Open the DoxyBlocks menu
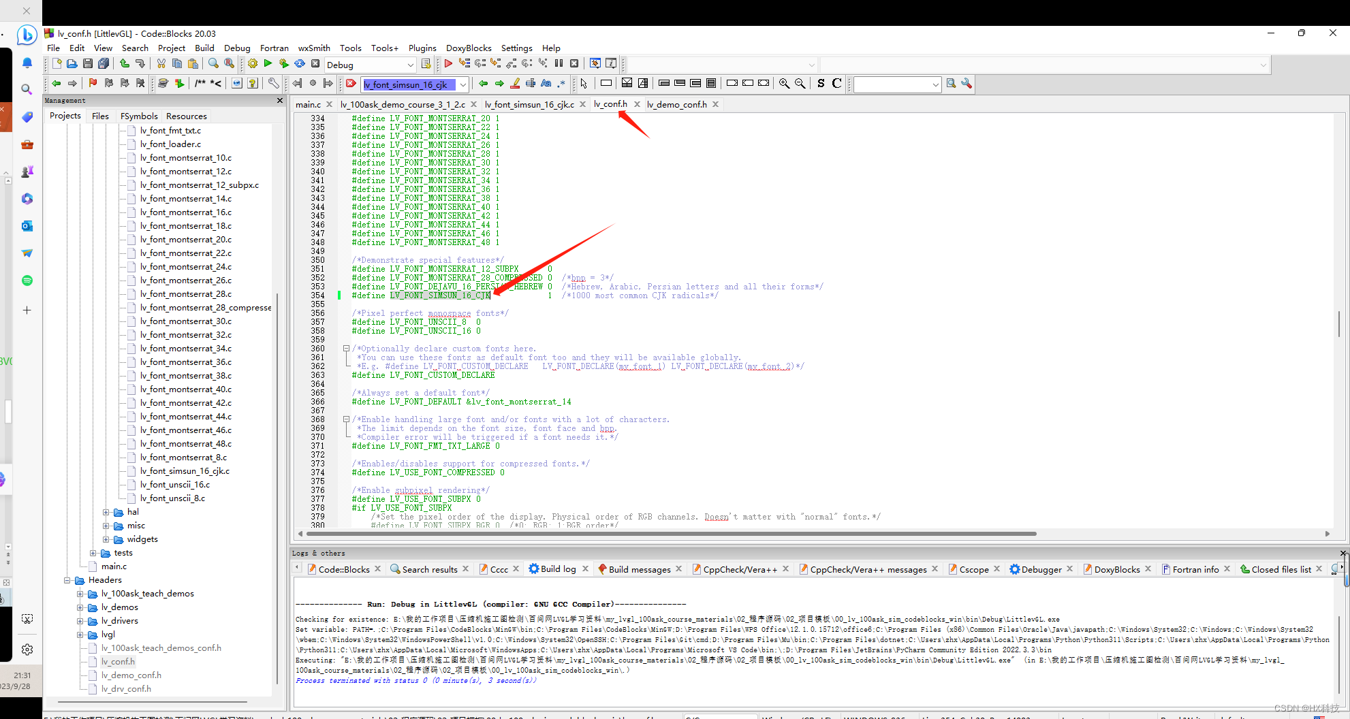Image resolution: width=1350 pixels, height=719 pixels. [x=469, y=48]
